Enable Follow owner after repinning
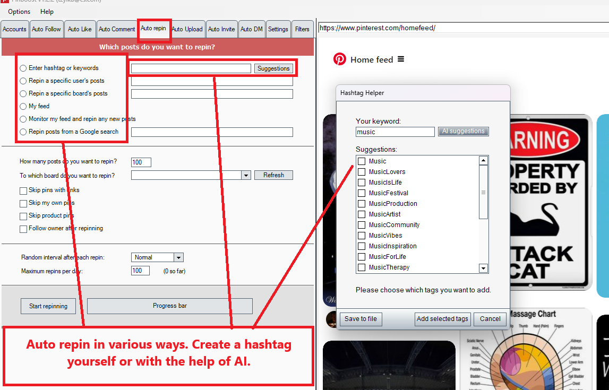 pos(23,229)
